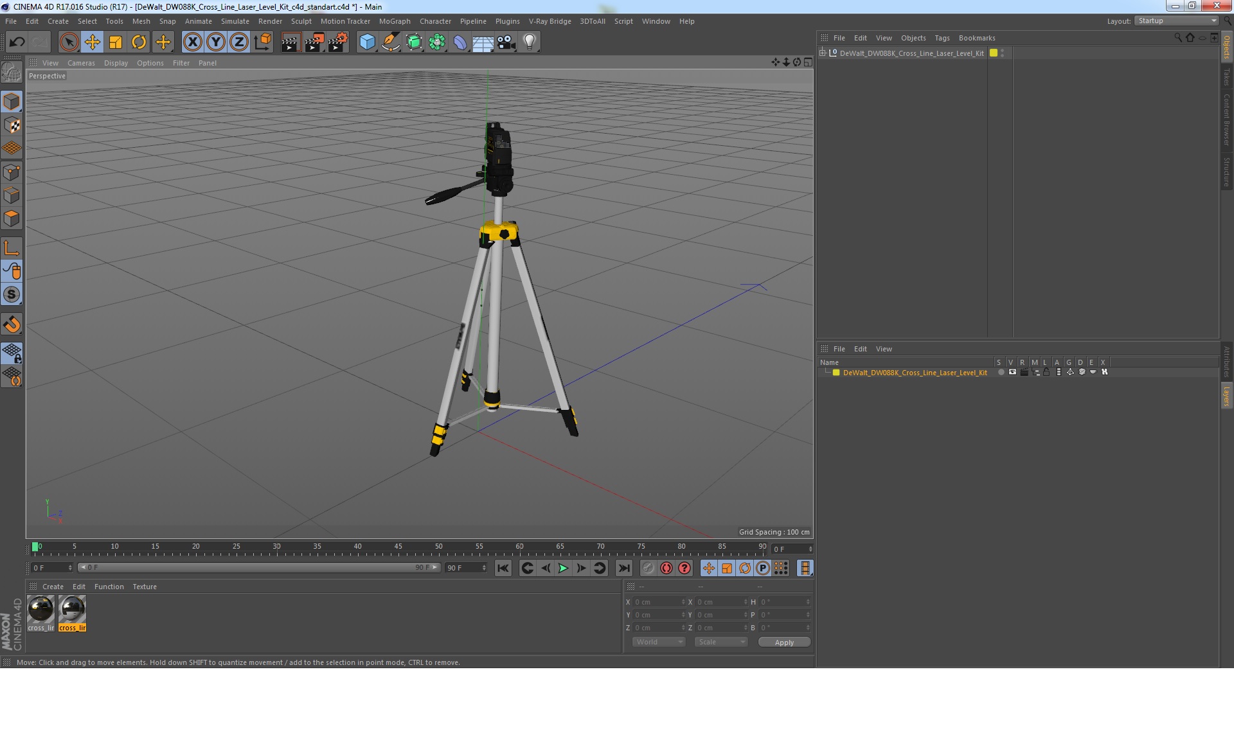
Task: Toggle Y axis lock
Action: pyautogui.click(x=216, y=42)
